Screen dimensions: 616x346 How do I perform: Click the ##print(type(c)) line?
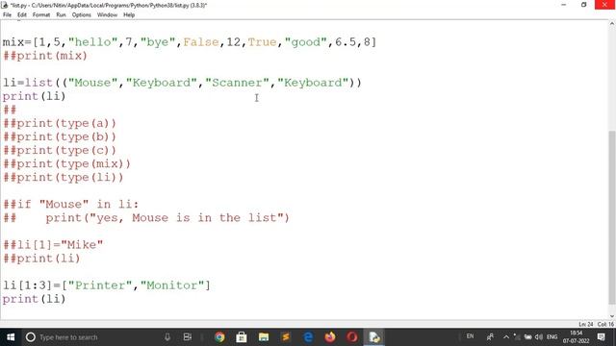(60, 150)
